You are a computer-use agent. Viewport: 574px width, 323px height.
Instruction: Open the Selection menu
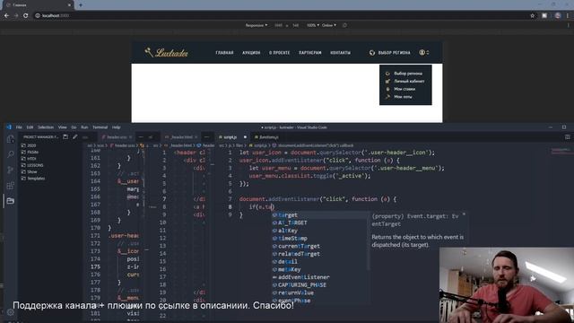click(46, 127)
